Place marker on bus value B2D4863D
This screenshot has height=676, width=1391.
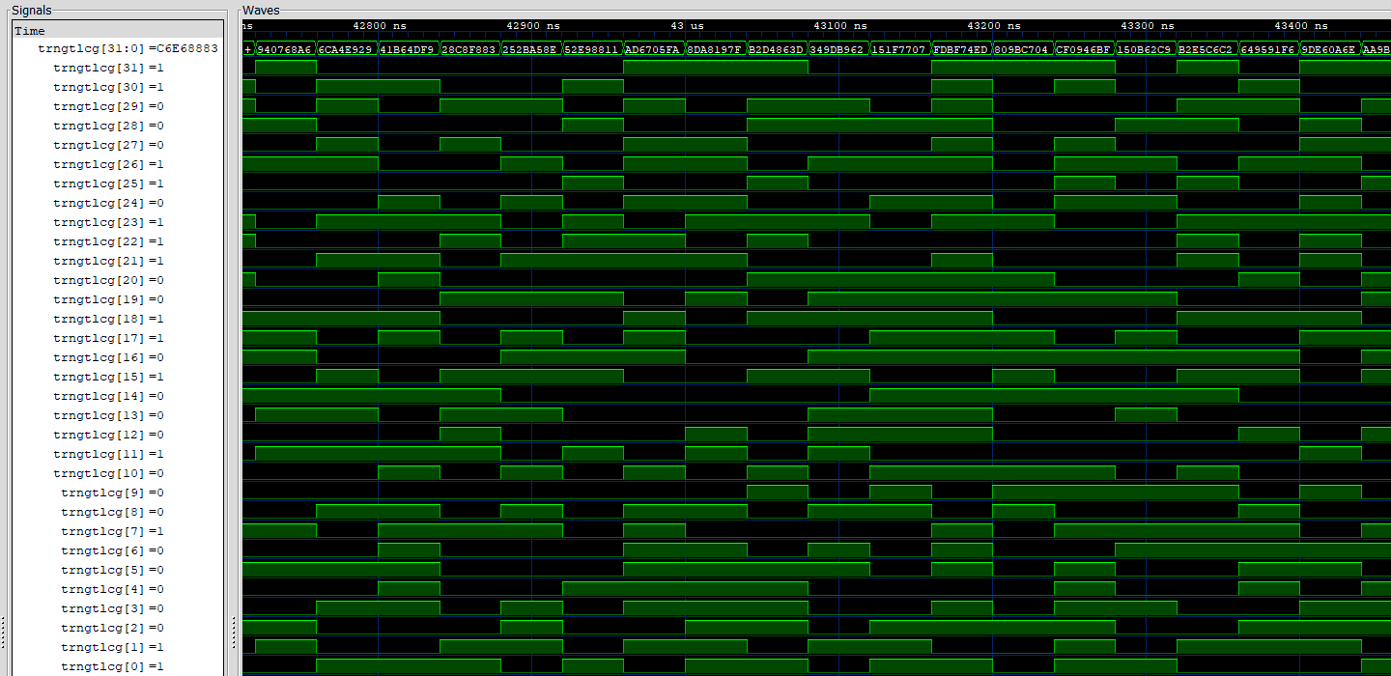(777, 48)
